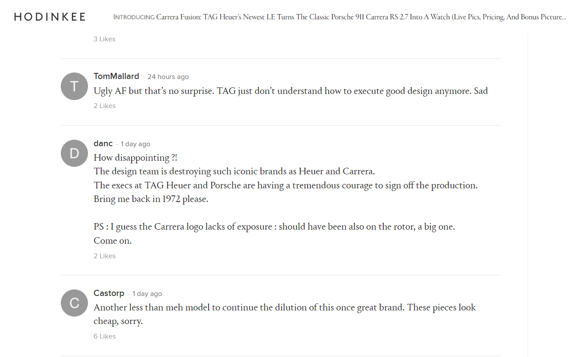
Task: Open danc's user profile name
Action: tap(103, 144)
